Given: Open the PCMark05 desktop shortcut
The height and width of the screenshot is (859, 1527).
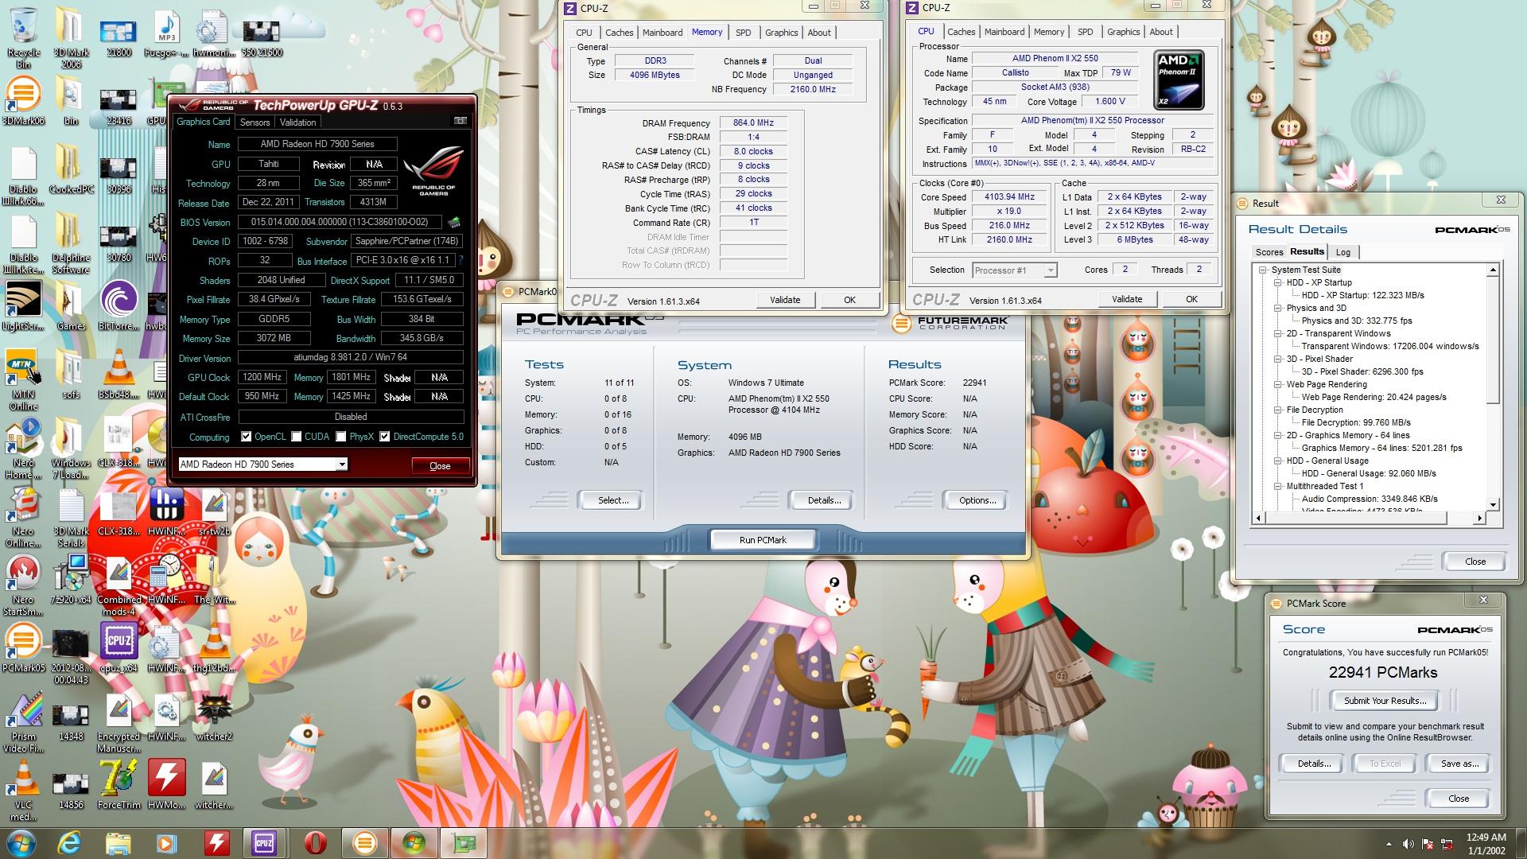Looking at the screenshot, I should point(23,648).
